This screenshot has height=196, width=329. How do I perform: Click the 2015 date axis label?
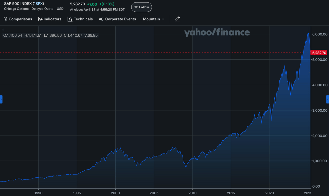point(231,193)
